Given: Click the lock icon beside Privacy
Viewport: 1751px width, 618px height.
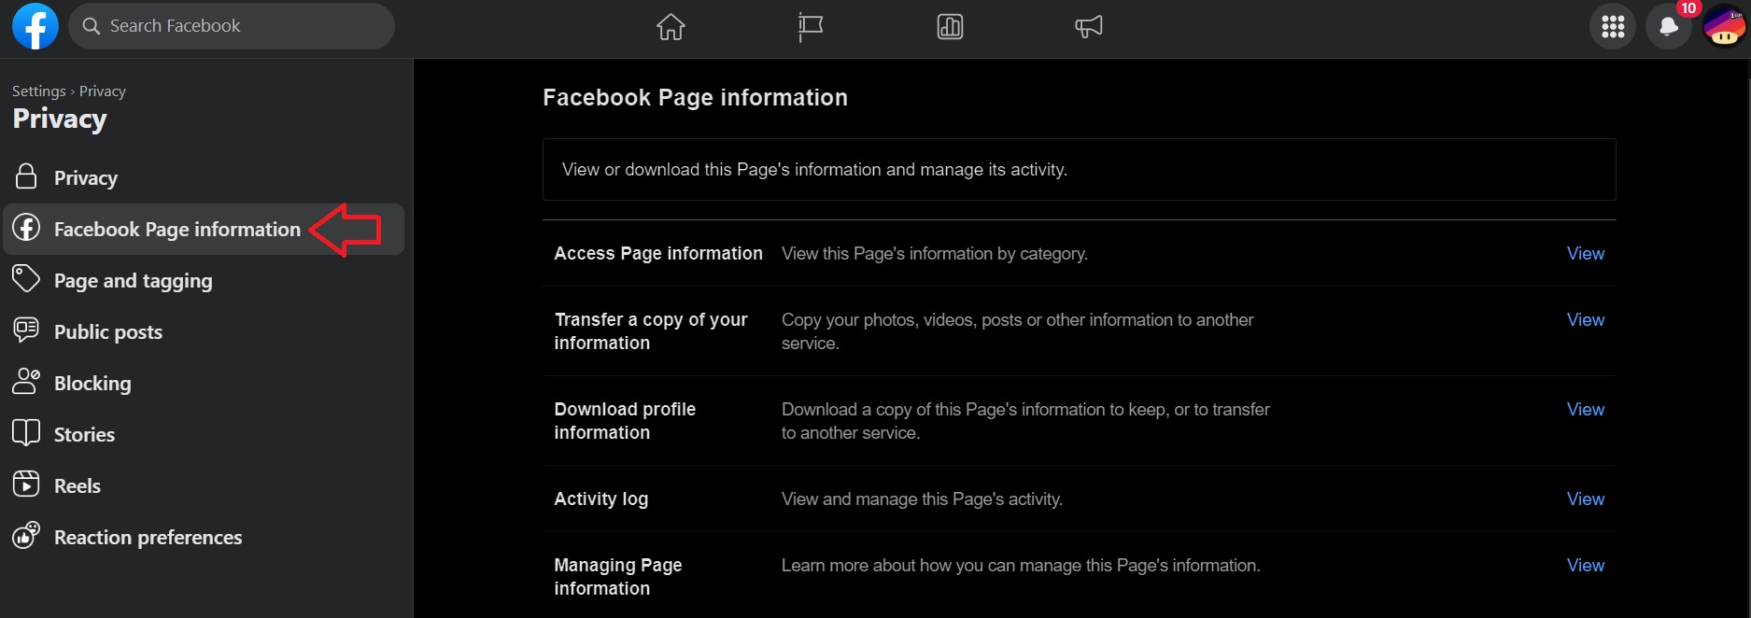Looking at the screenshot, I should click(x=26, y=176).
